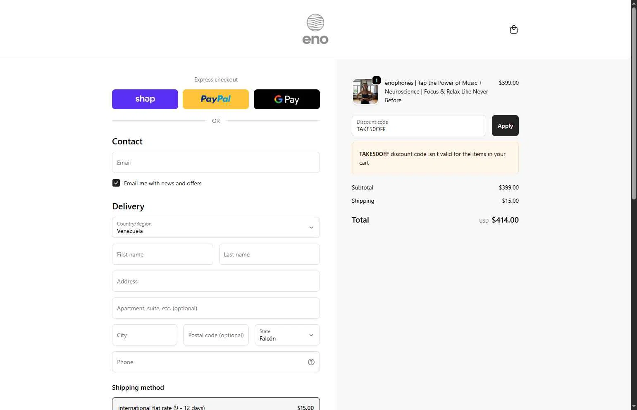The height and width of the screenshot is (410, 637).
Task: Click the enophones product thumbnail
Action: (x=365, y=91)
